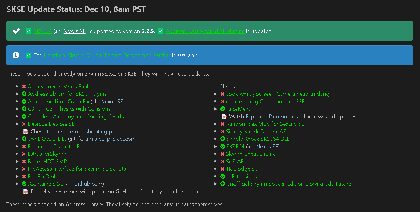Click green check icon beside RaceMenu
Screen dimensions: 420x212
click(x=223, y=109)
